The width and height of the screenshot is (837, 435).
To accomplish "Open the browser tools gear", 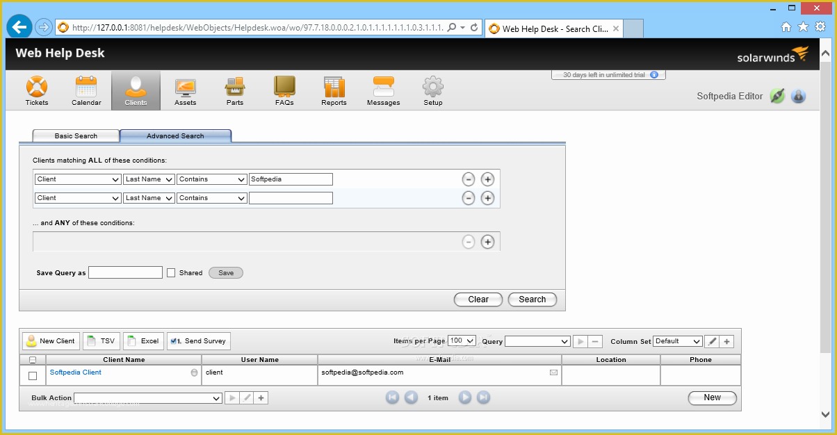I will coord(819,27).
